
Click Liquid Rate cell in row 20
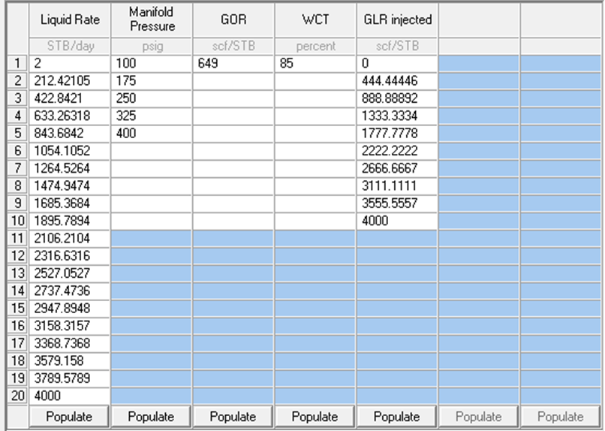point(70,396)
